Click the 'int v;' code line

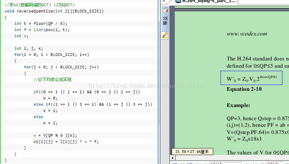point(21,36)
